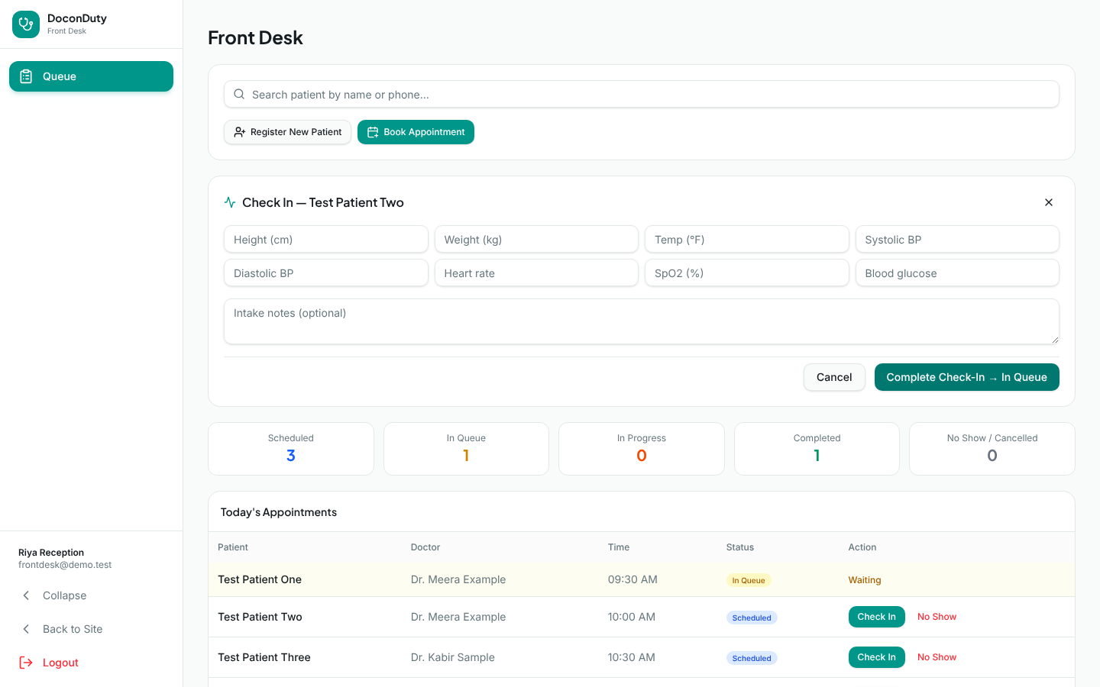Open Book Appointment
The image size is (1100, 687).
tap(416, 132)
